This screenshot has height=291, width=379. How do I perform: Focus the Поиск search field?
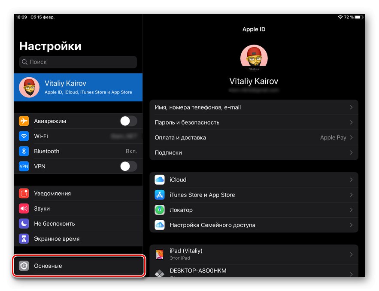[x=78, y=62]
